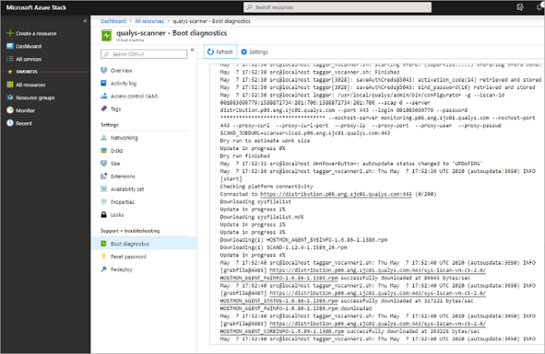Collapse the left navigation sidebar chevron

click(86, 21)
